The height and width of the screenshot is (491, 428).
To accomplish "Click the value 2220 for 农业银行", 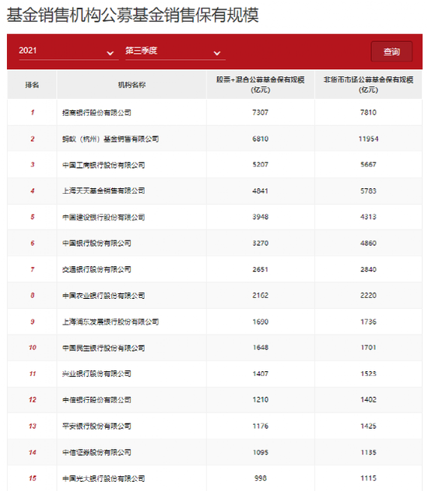I will [x=368, y=295].
